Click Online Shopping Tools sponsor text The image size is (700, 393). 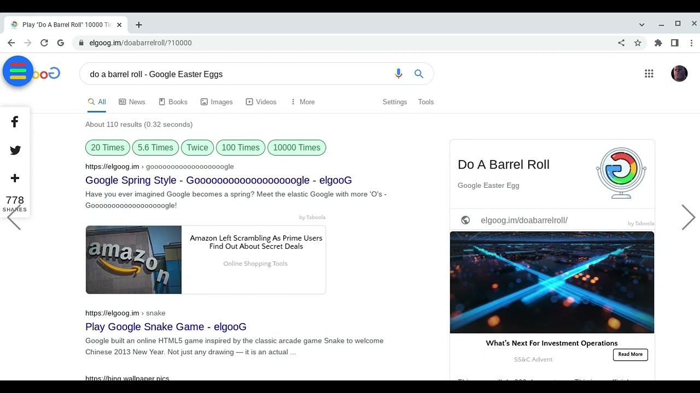(255, 264)
